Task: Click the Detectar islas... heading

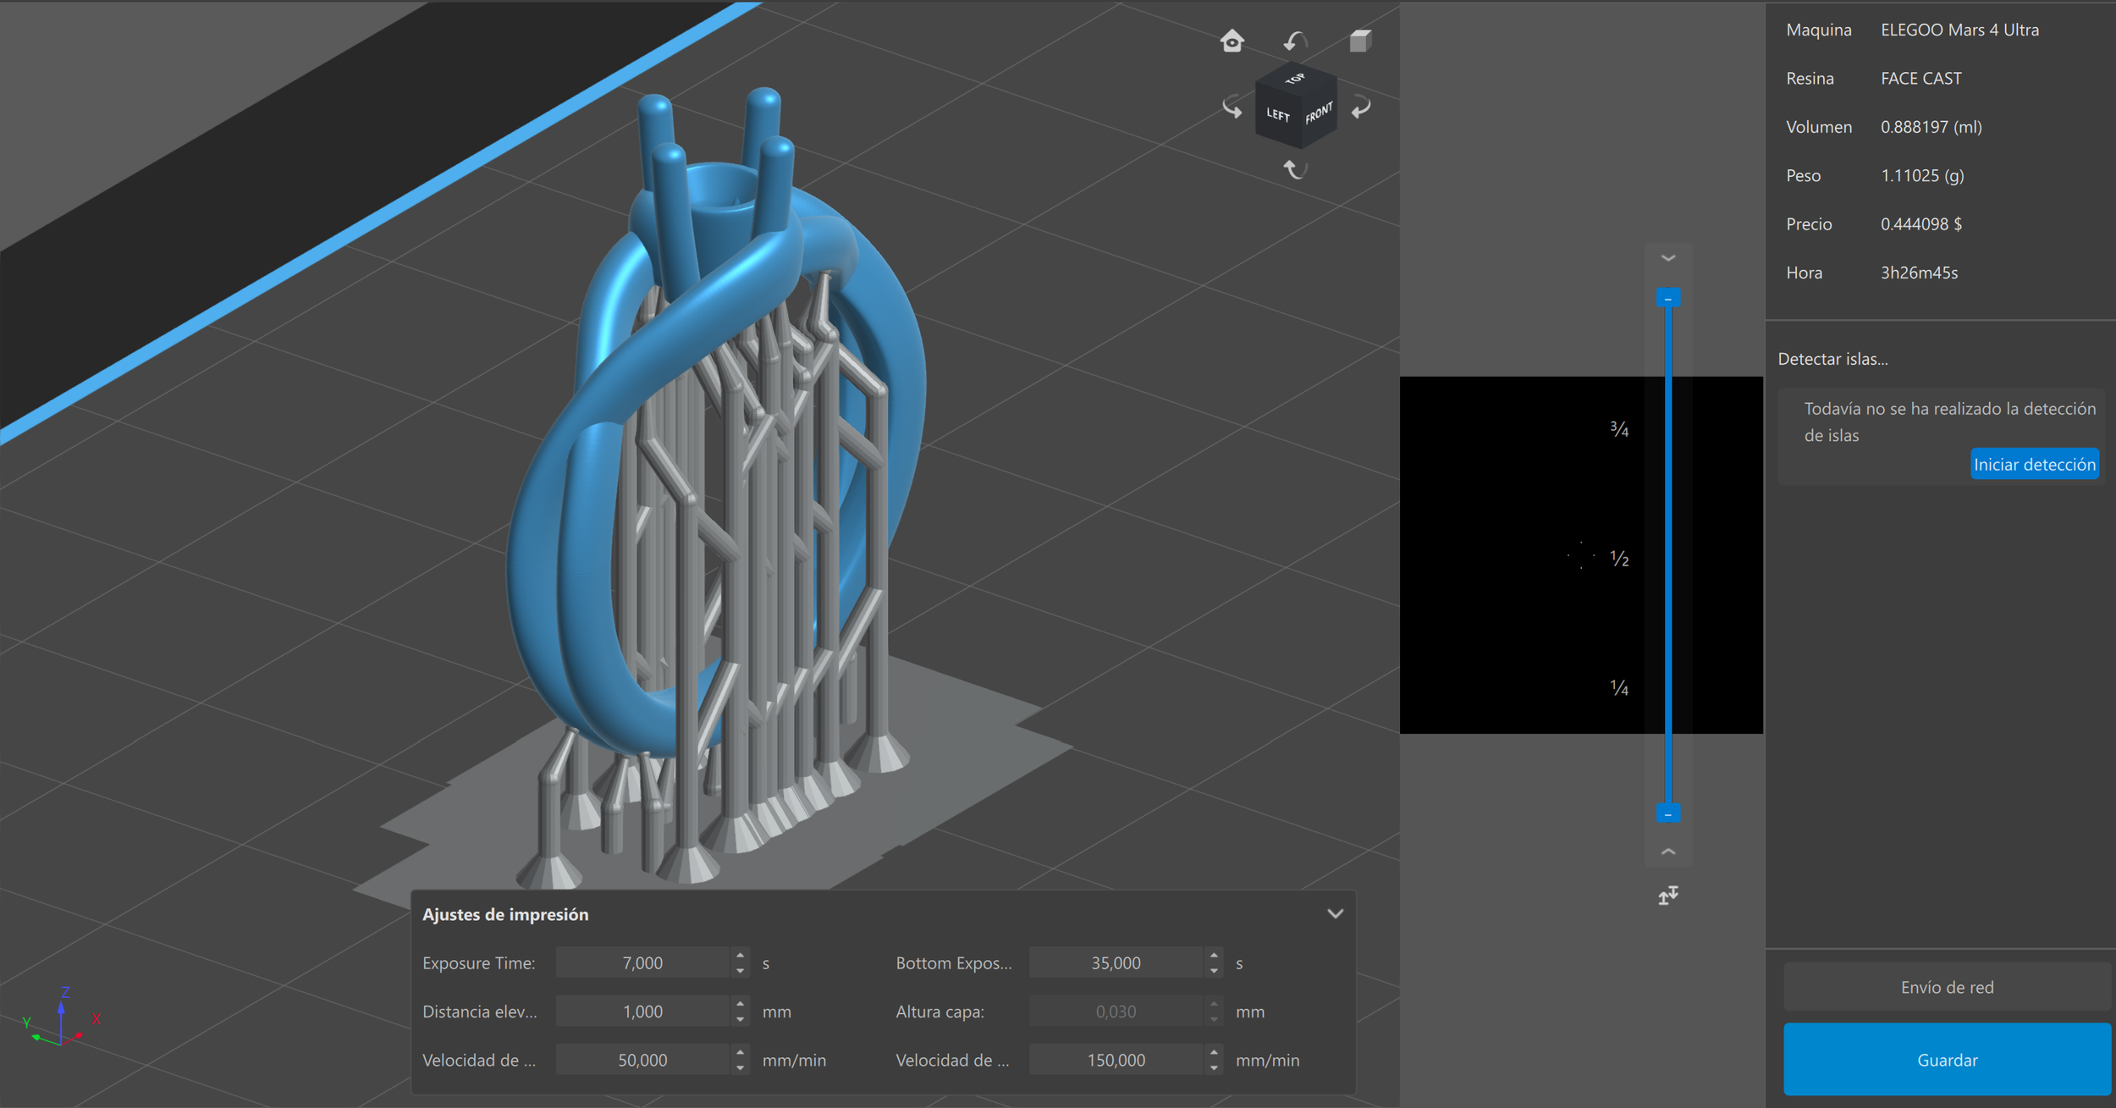Action: coord(1832,359)
